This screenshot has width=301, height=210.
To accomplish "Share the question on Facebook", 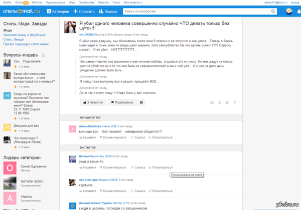I will (x=235, y=102).
